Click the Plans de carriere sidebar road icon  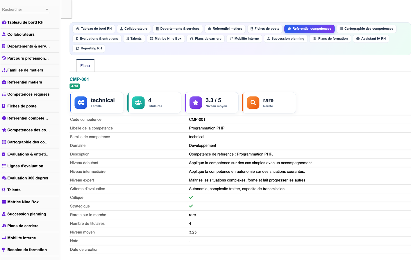(4, 226)
